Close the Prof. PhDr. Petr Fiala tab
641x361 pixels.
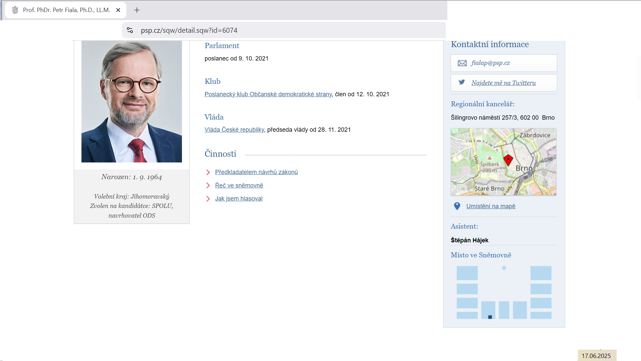tap(118, 10)
